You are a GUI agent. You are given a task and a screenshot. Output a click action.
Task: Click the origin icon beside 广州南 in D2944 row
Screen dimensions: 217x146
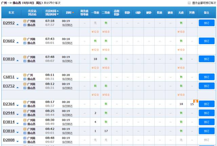[x=25, y=111]
